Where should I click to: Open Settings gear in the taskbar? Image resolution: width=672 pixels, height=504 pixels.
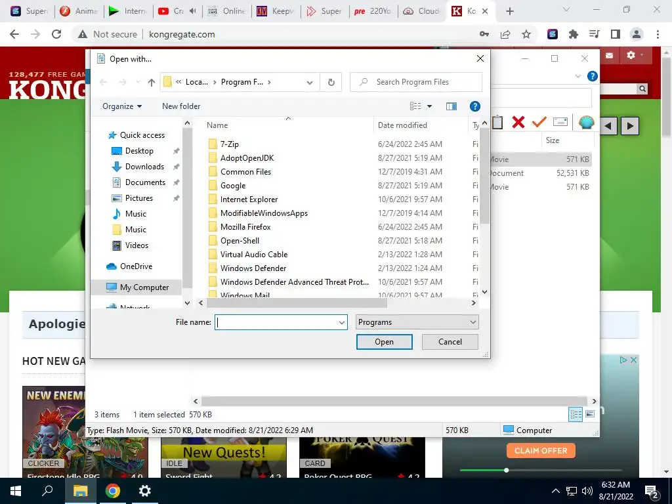[145, 491]
